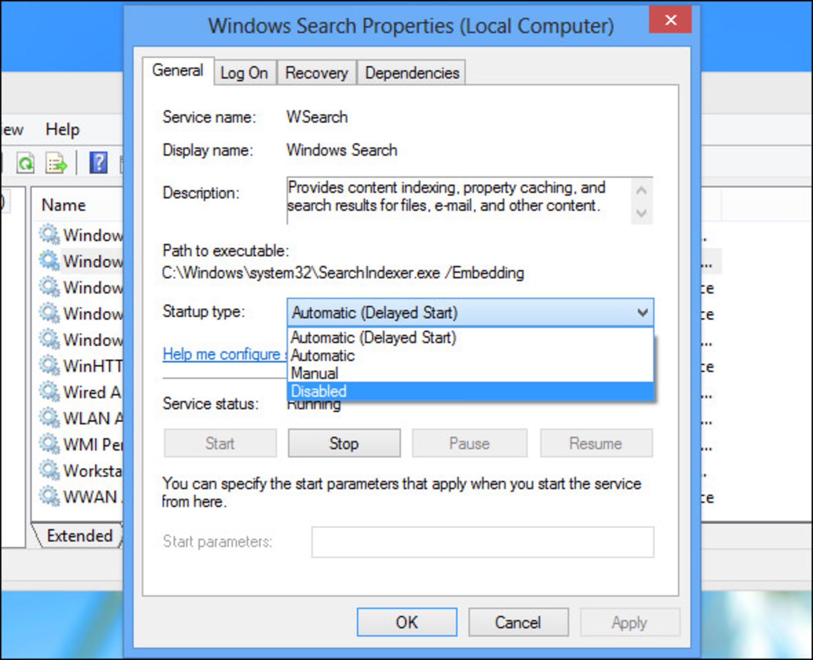Open the Recovery tab

coord(316,73)
